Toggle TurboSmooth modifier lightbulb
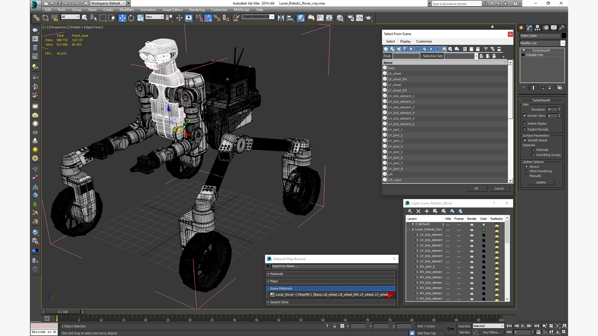This screenshot has height=336, width=598. click(524, 50)
